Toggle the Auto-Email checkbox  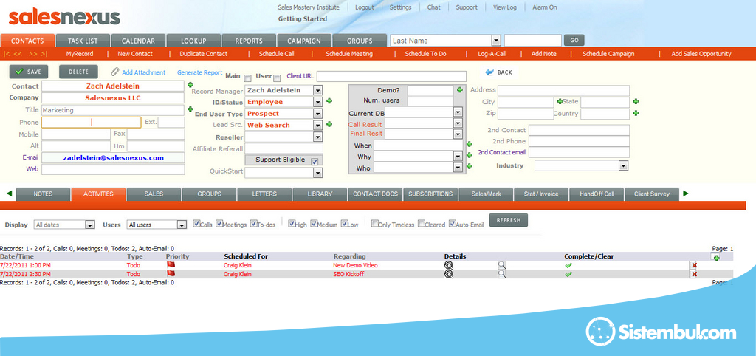pos(453,223)
